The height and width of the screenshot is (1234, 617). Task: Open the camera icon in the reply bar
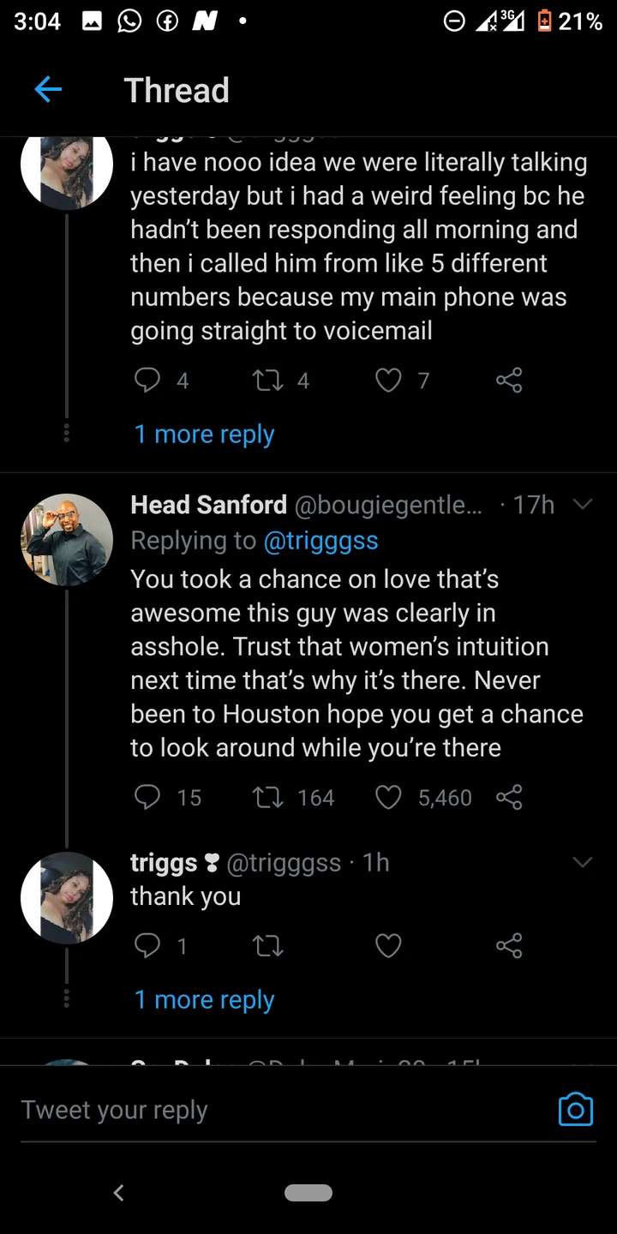coord(575,1109)
